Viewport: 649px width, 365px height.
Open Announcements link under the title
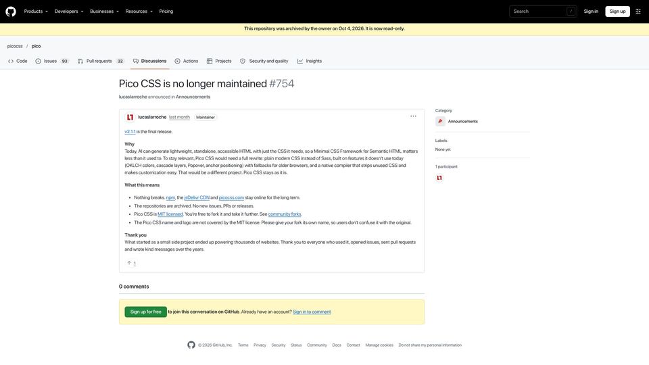(x=193, y=97)
